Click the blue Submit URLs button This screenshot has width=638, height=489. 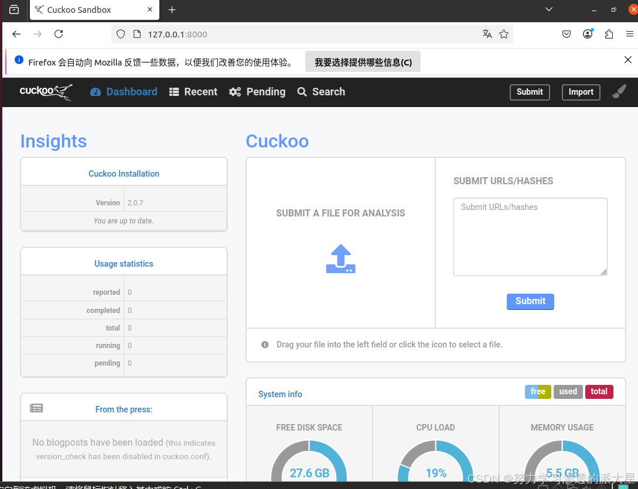pyautogui.click(x=530, y=301)
